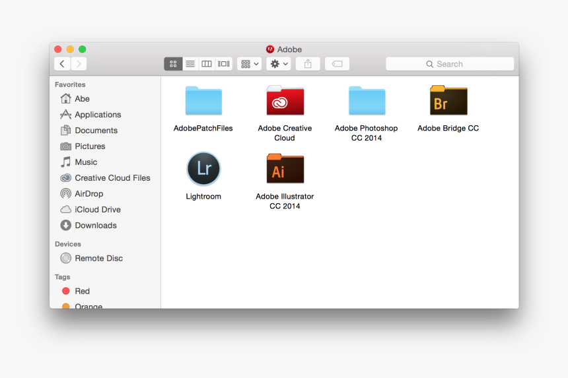Viewport: 568px width, 378px height.
Task: Zoom the window with green button
Action: click(x=83, y=49)
